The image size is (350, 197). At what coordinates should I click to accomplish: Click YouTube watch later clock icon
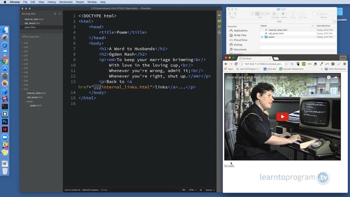tap(329, 77)
